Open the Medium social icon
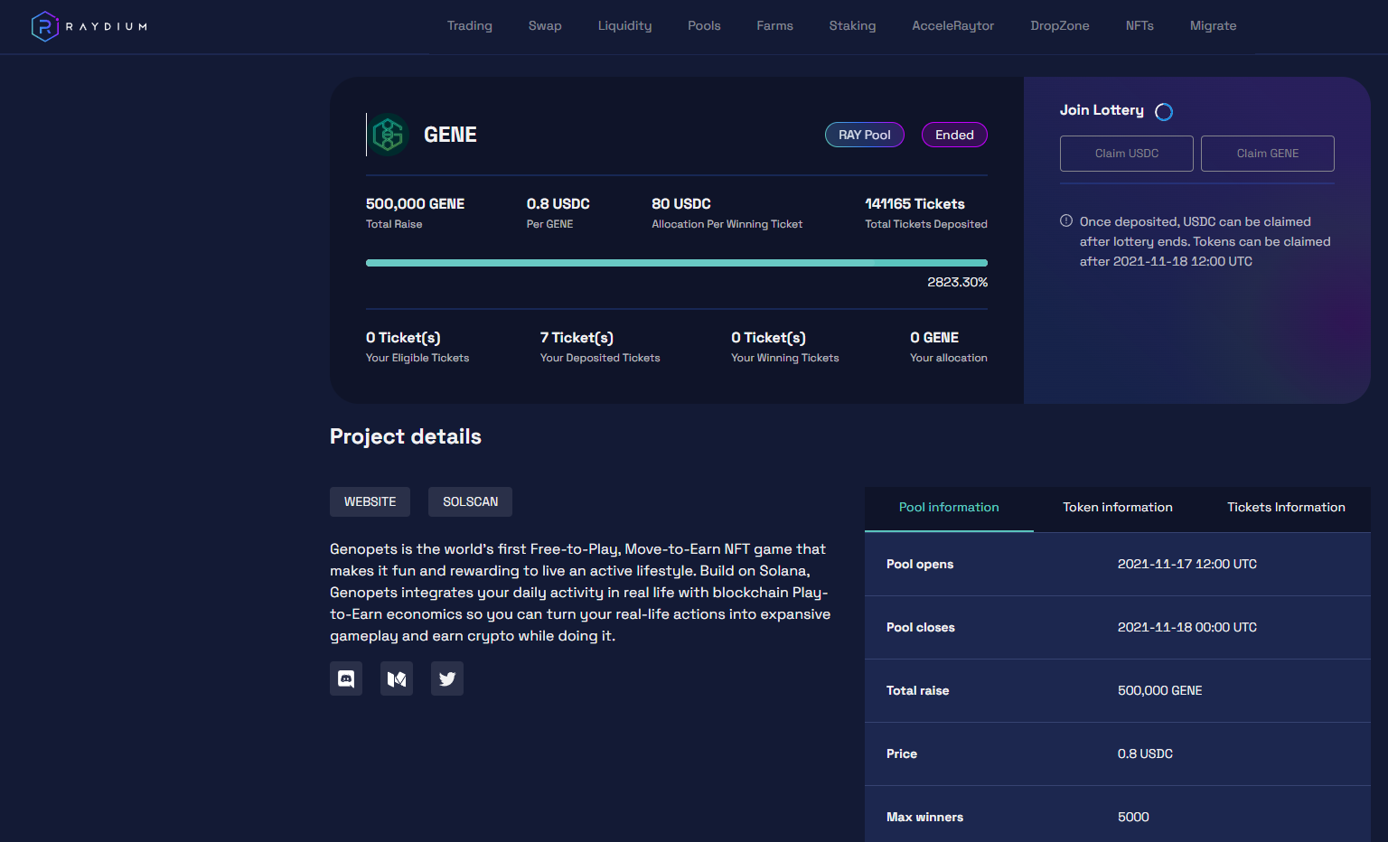 tap(397, 678)
